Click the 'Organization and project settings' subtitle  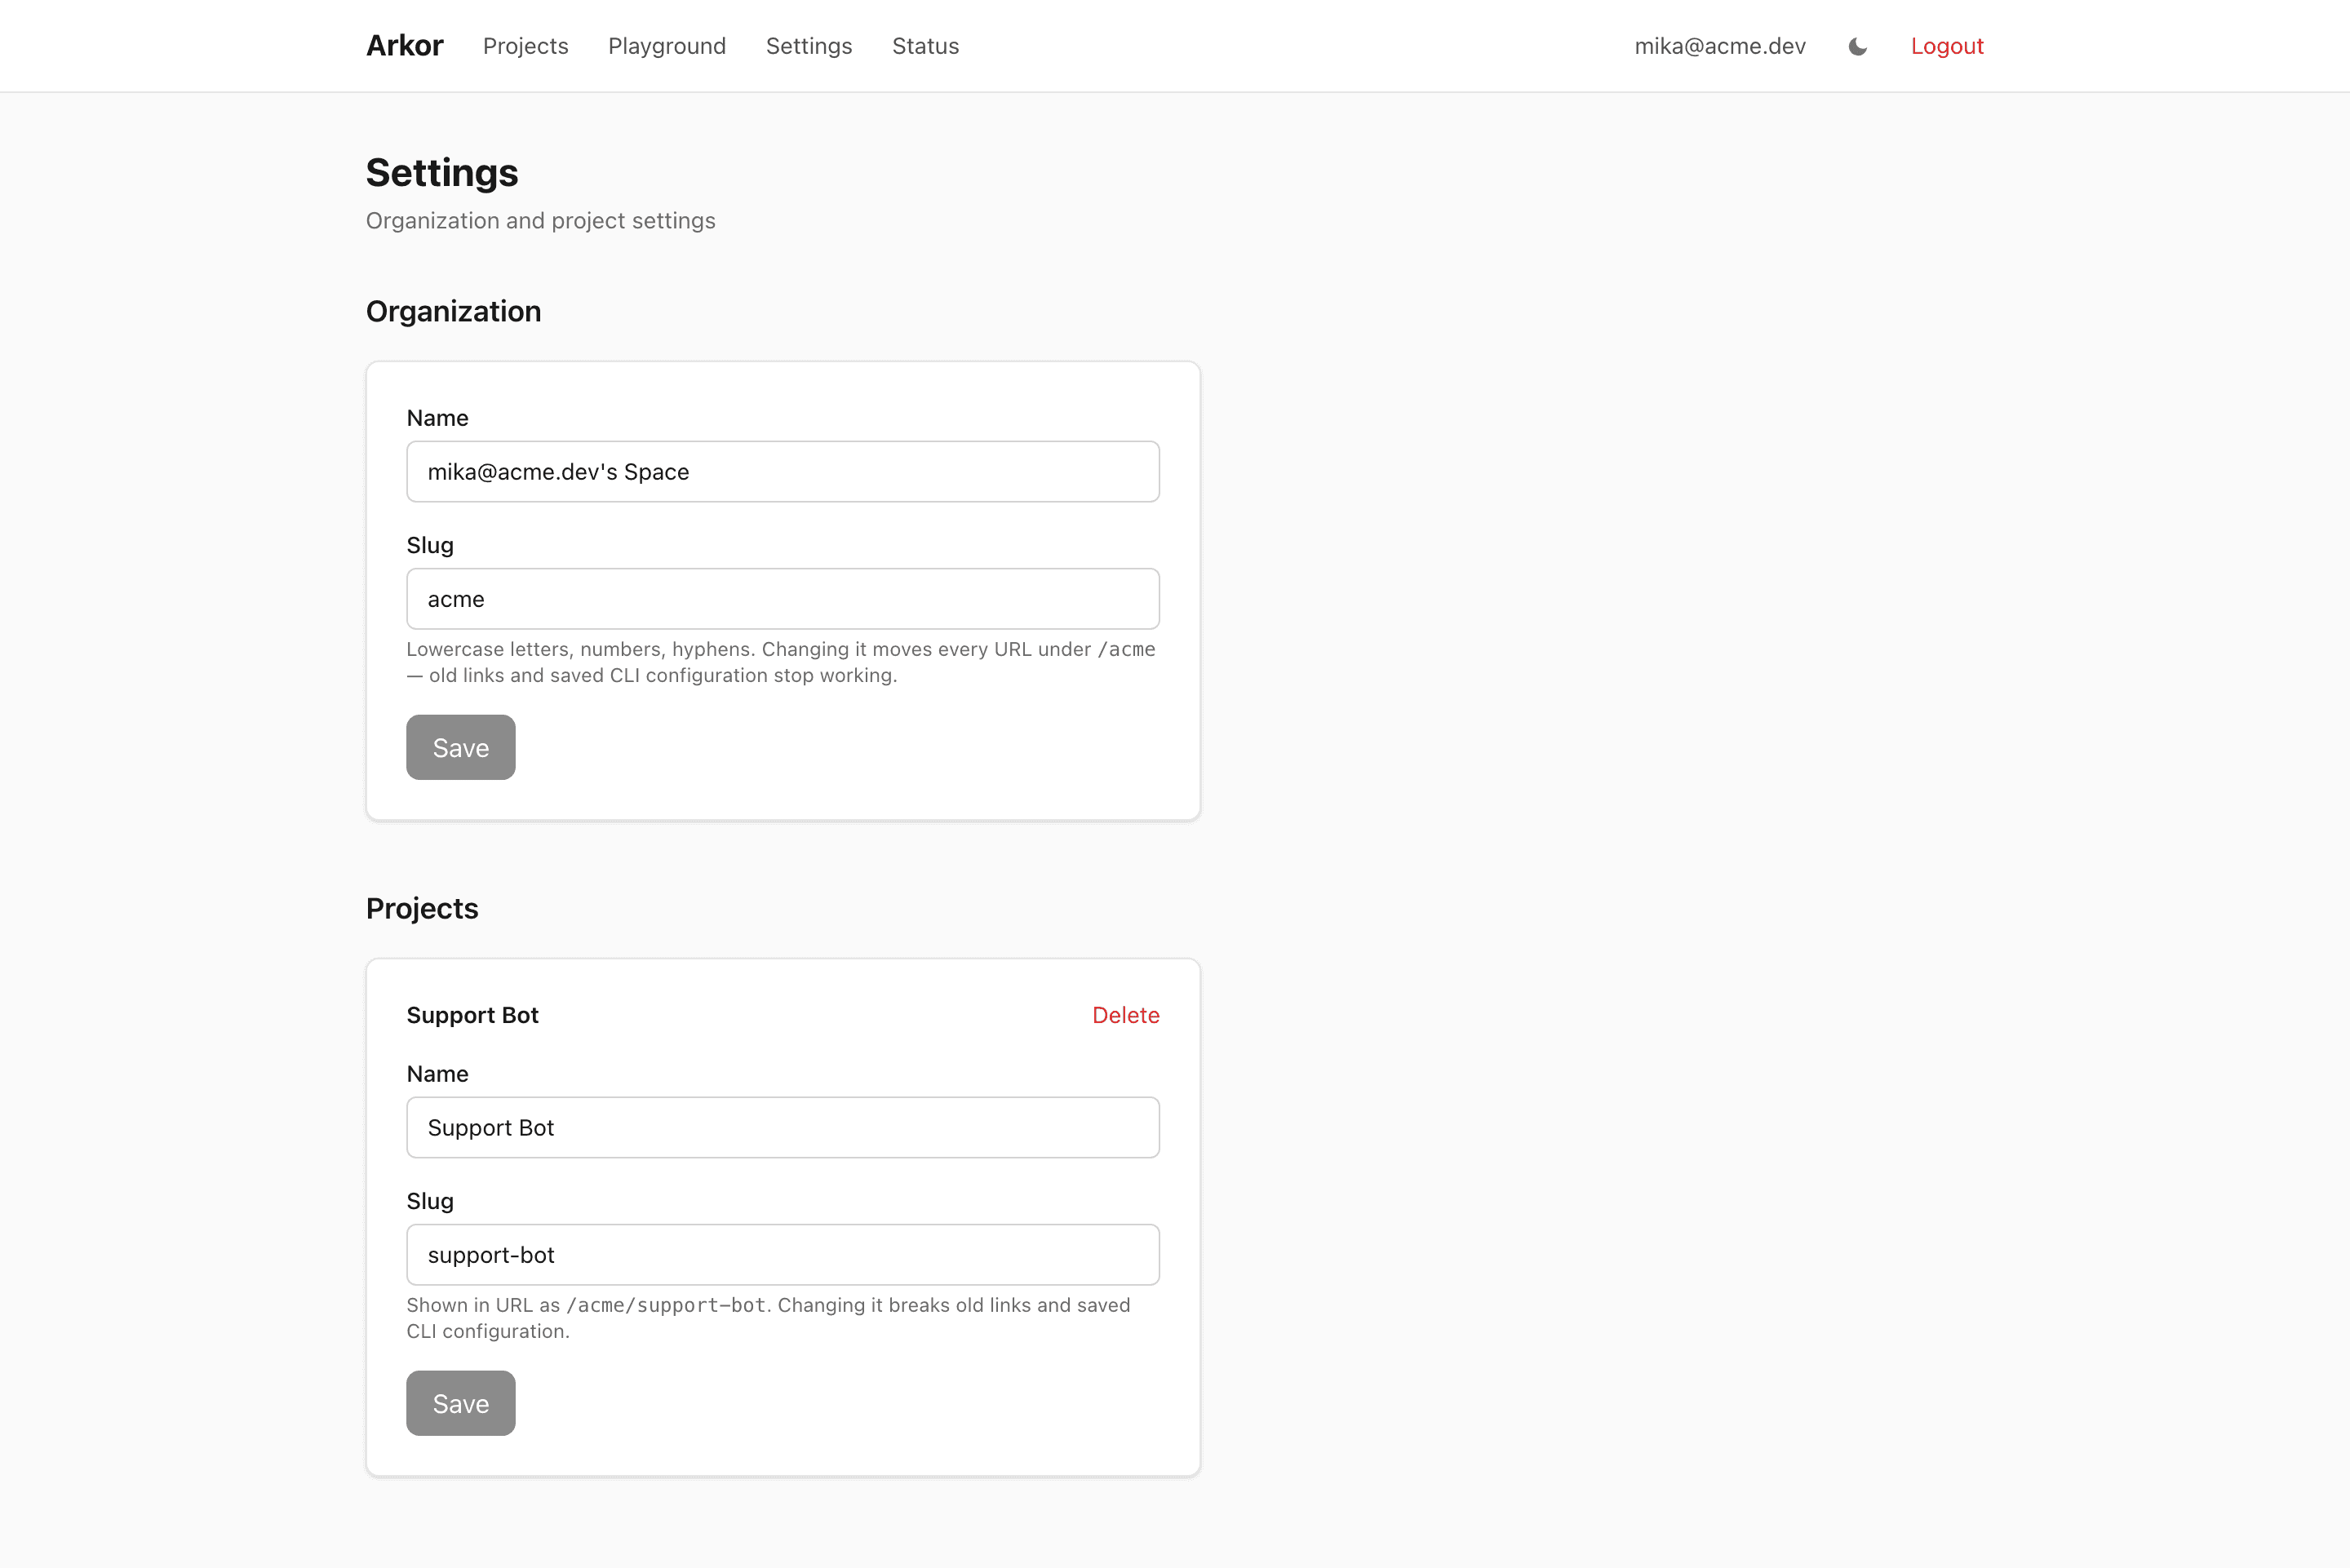541,221
